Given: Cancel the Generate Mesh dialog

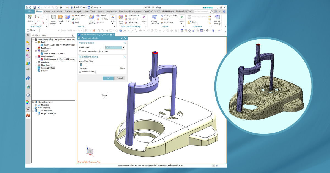Looking at the screenshot, I should click(x=120, y=79).
